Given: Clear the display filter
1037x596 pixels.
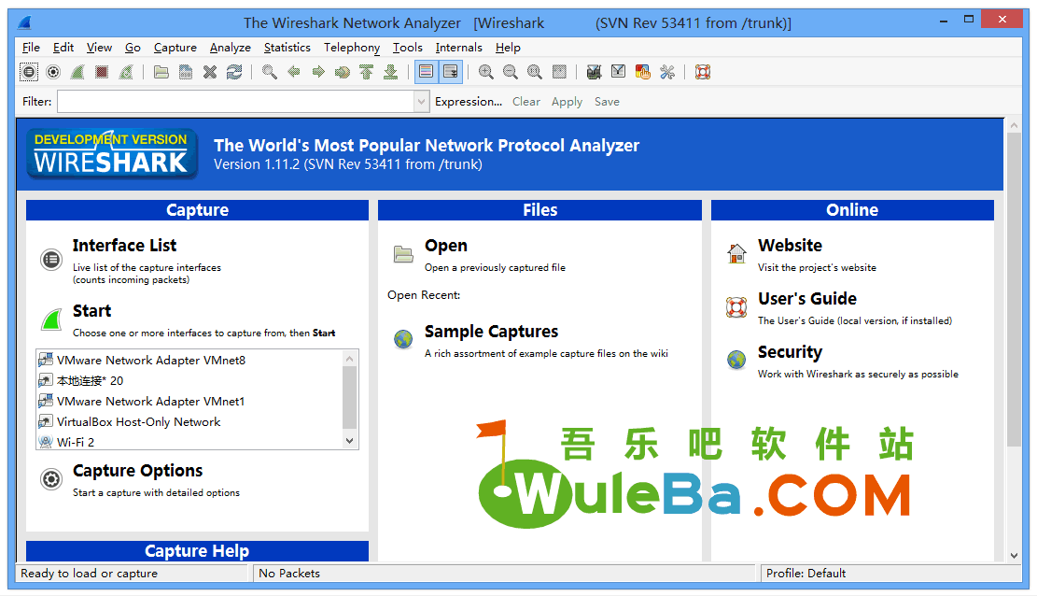Looking at the screenshot, I should tap(526, 101).
